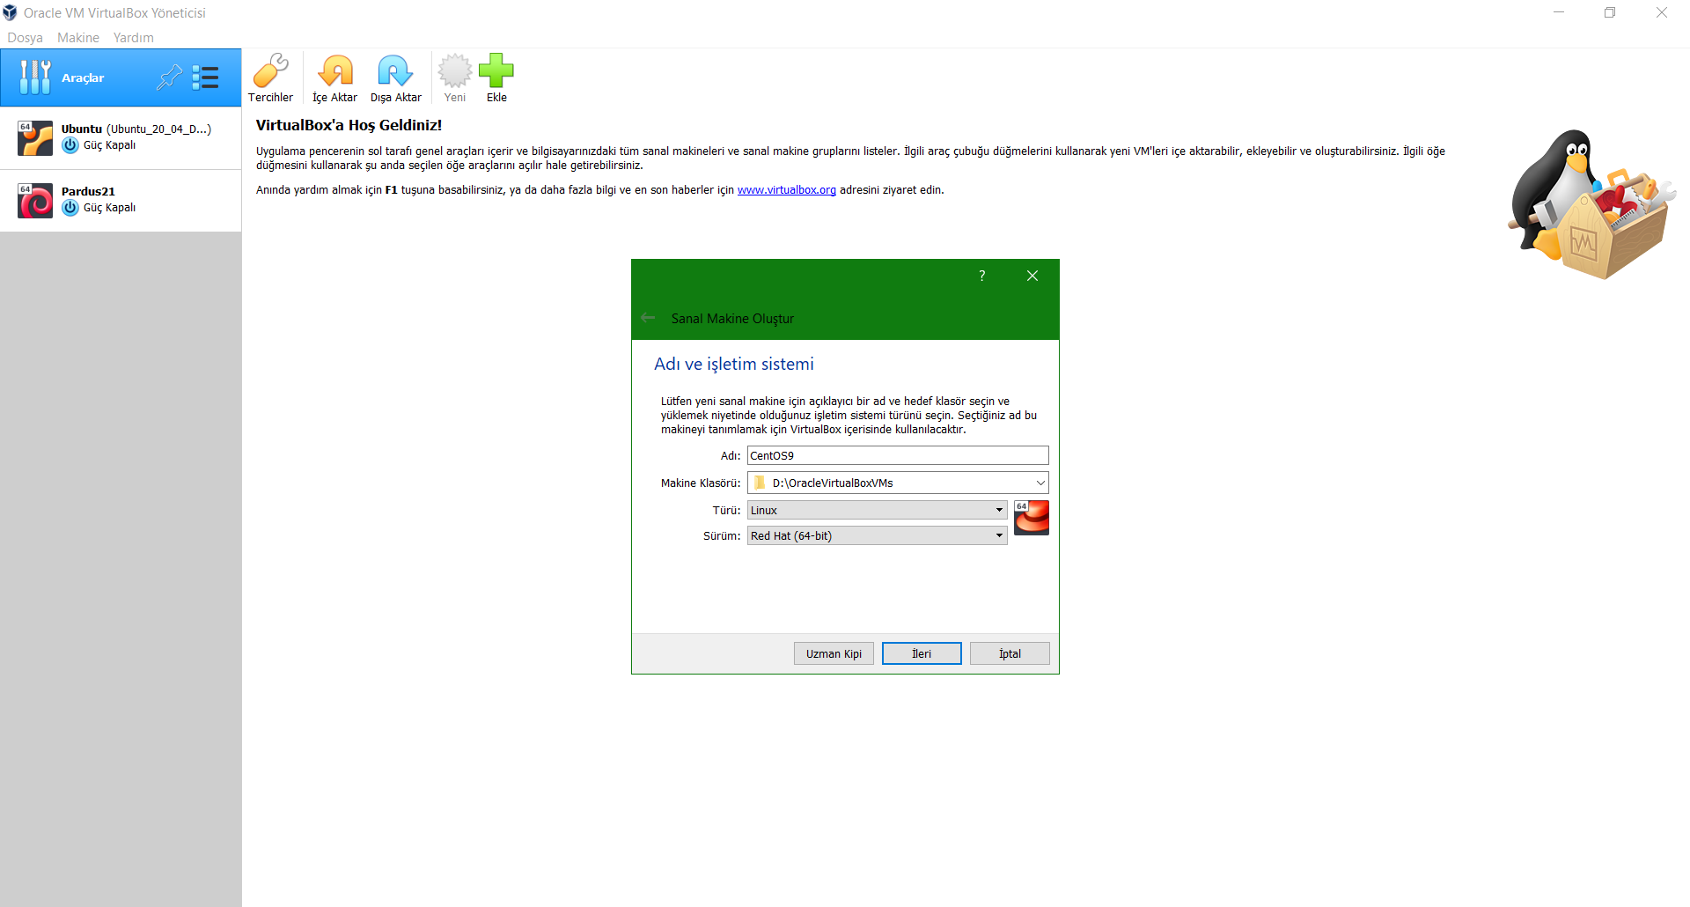Open the Dosya menu
1690x907 pixels.
(x=25, y=38)
